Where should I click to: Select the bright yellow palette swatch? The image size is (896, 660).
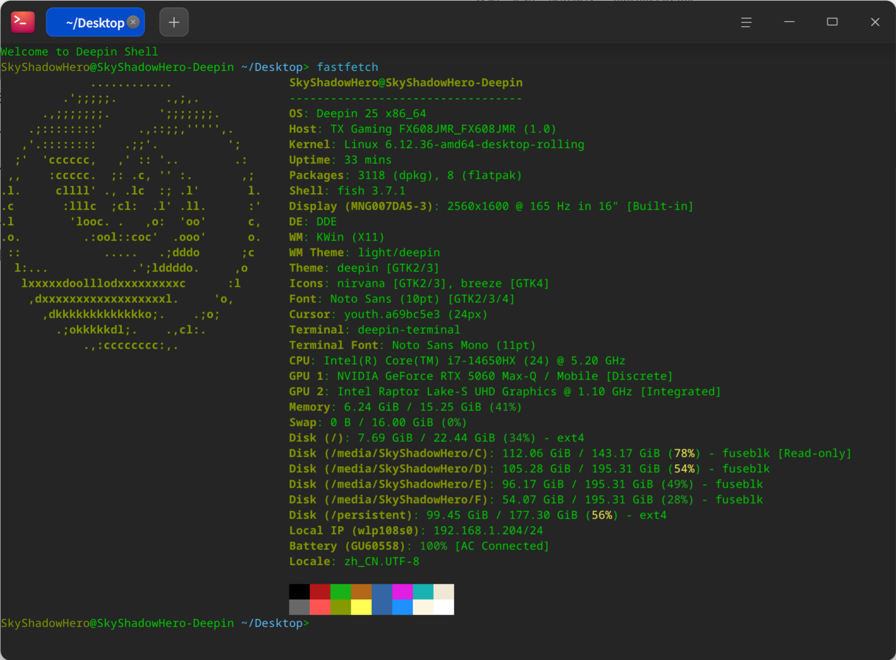(361, 607)
